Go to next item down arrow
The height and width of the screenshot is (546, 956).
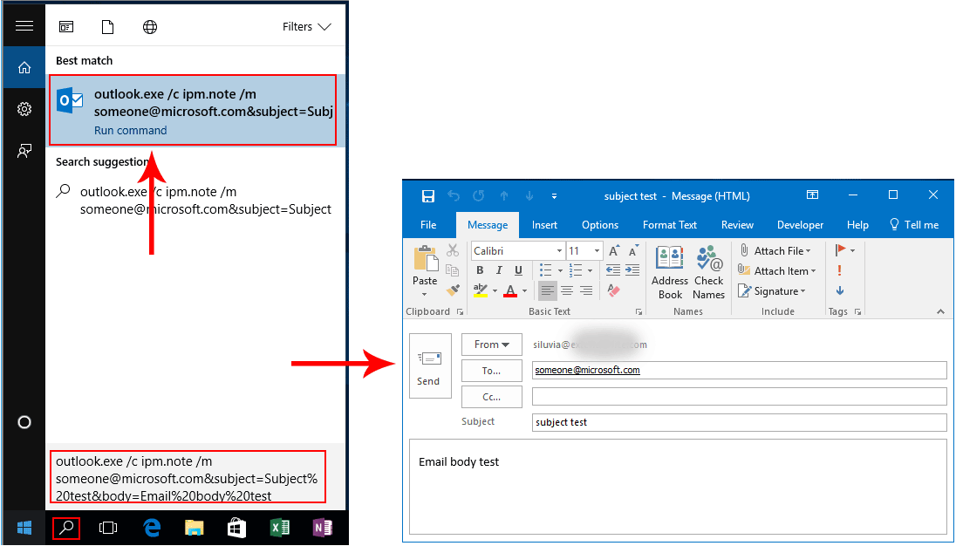click(x=529, y=196)
